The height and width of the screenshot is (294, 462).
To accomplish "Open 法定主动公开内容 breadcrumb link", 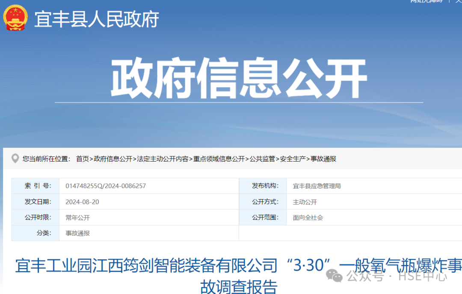I will pyautogui.click(x=163, y=159).
